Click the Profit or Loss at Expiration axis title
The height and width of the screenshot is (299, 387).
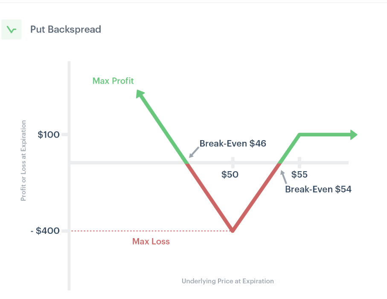(x=23, y=161)
